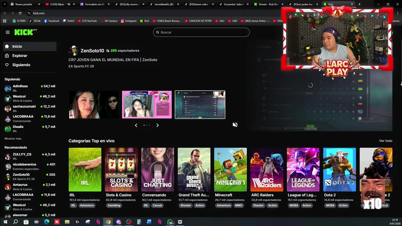Click the site info icon in the address bar
This screenshot has width=402, height=226.
coord(29,13)
